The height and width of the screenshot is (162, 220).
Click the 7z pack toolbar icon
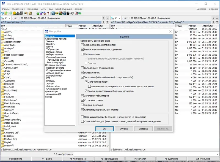pos(18,13)
